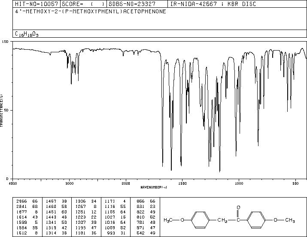Select the 2966 peak entry in table
This screenshot has width=307, height=237.
[27, 201]
